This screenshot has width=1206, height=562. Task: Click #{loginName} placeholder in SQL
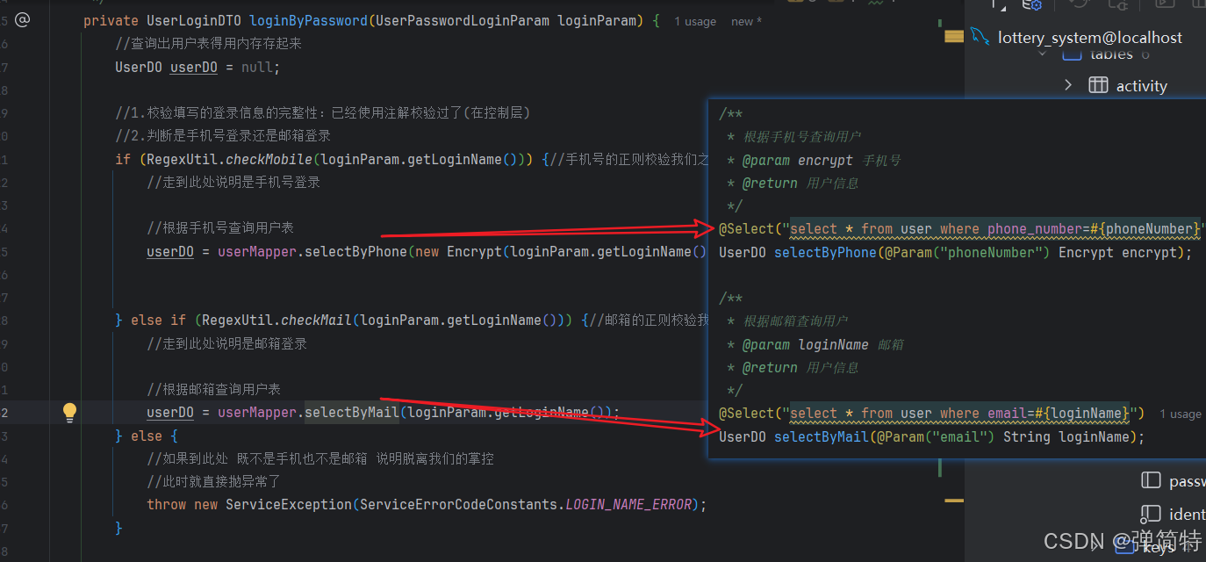click(x=1082, y=414)
